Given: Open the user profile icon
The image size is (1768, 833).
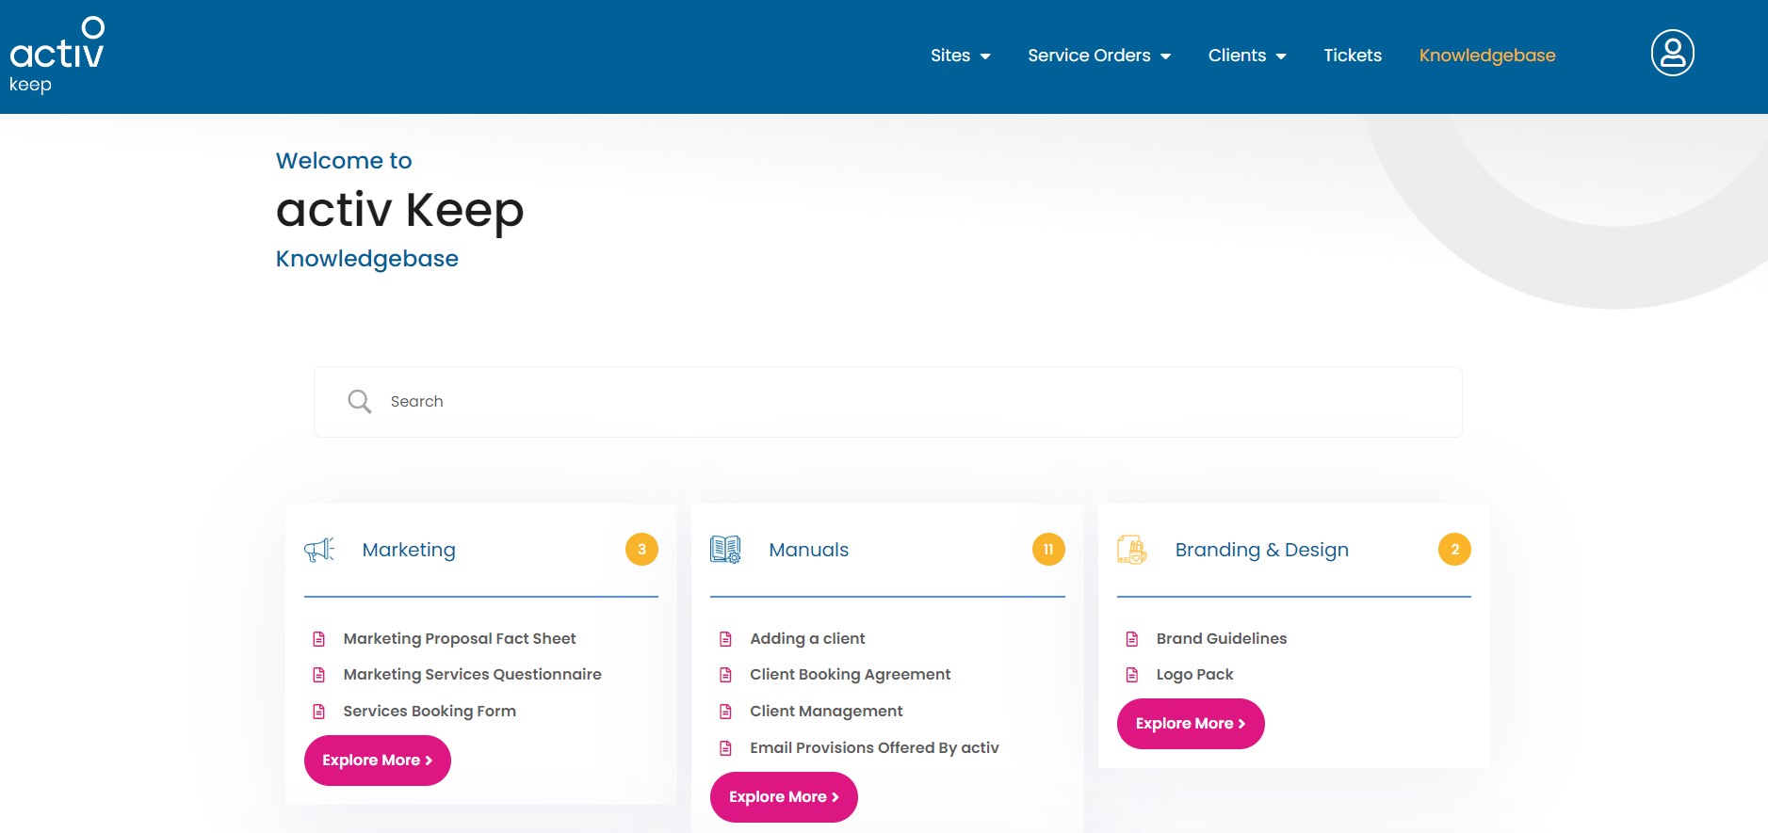Looking at the screenshot, I should [1672, 54].
